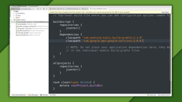Click the gradle:2.1.0 classpath string
182x102 pixels.
coord(113,38)
